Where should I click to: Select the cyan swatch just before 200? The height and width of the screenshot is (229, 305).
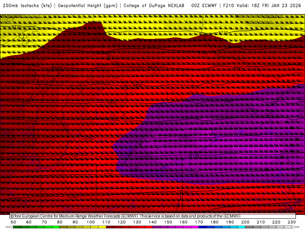coord(241,227)
